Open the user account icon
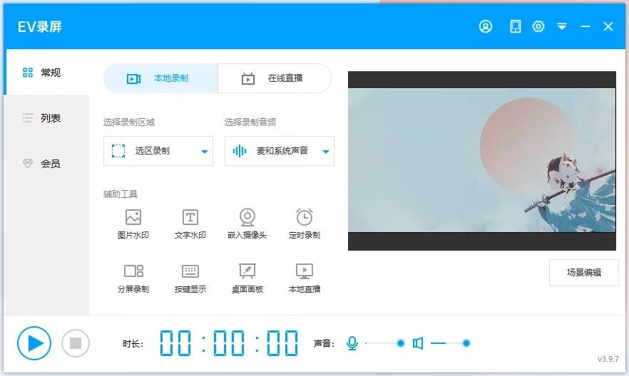 click(486, 26)
